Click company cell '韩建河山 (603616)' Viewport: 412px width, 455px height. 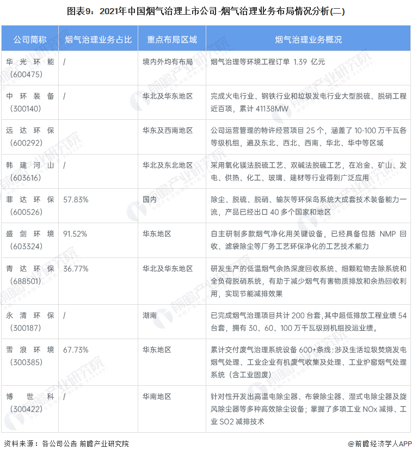point(30,171)
